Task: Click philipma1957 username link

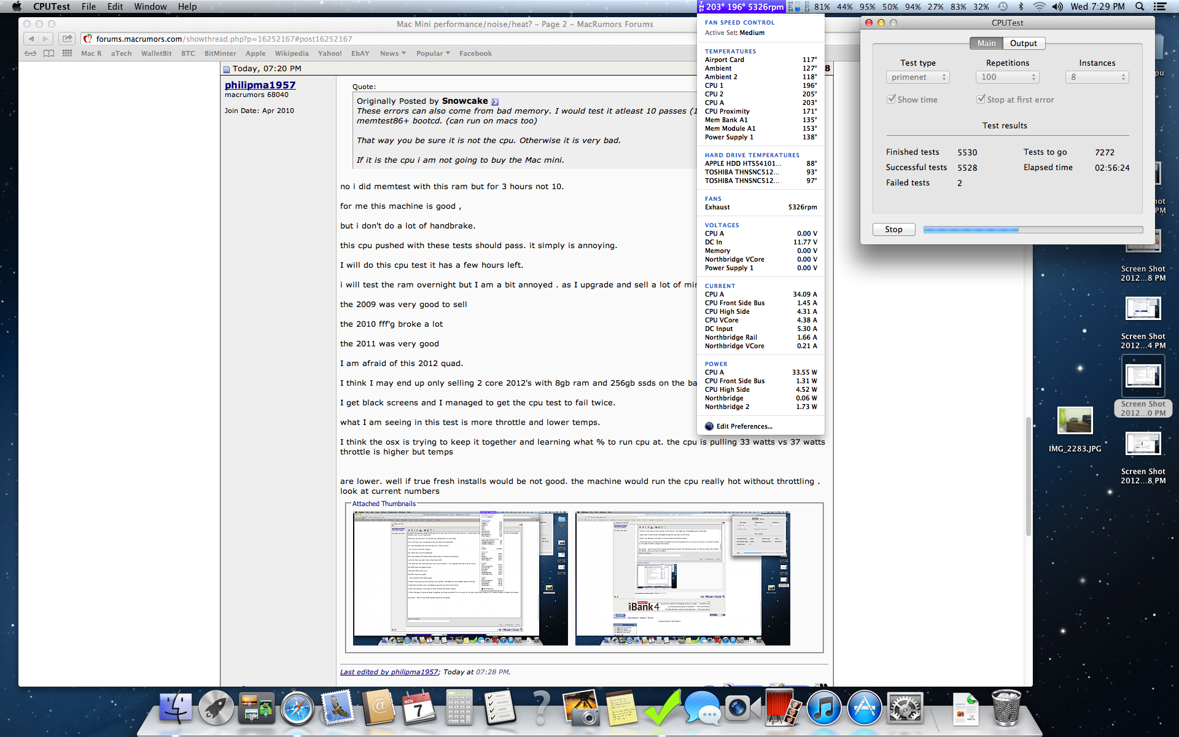Action: [x=260, y=85]
